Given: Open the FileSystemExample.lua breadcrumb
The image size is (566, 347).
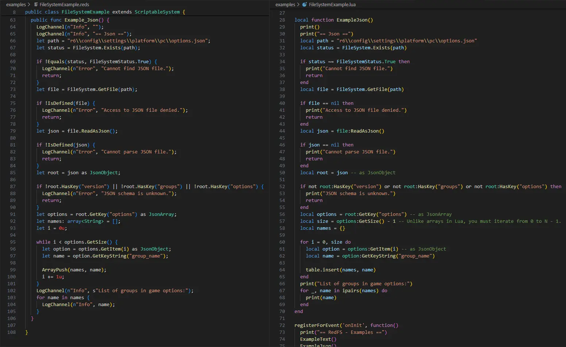Looking at the screenshot, I should click(x=332, y=5).
